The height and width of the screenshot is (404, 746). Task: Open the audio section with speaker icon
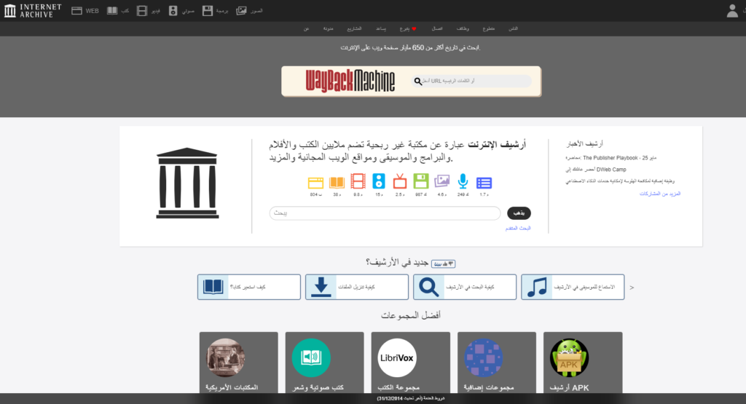[181, 10]
